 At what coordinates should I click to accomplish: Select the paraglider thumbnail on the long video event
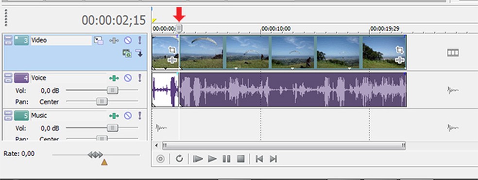point(202,52)
